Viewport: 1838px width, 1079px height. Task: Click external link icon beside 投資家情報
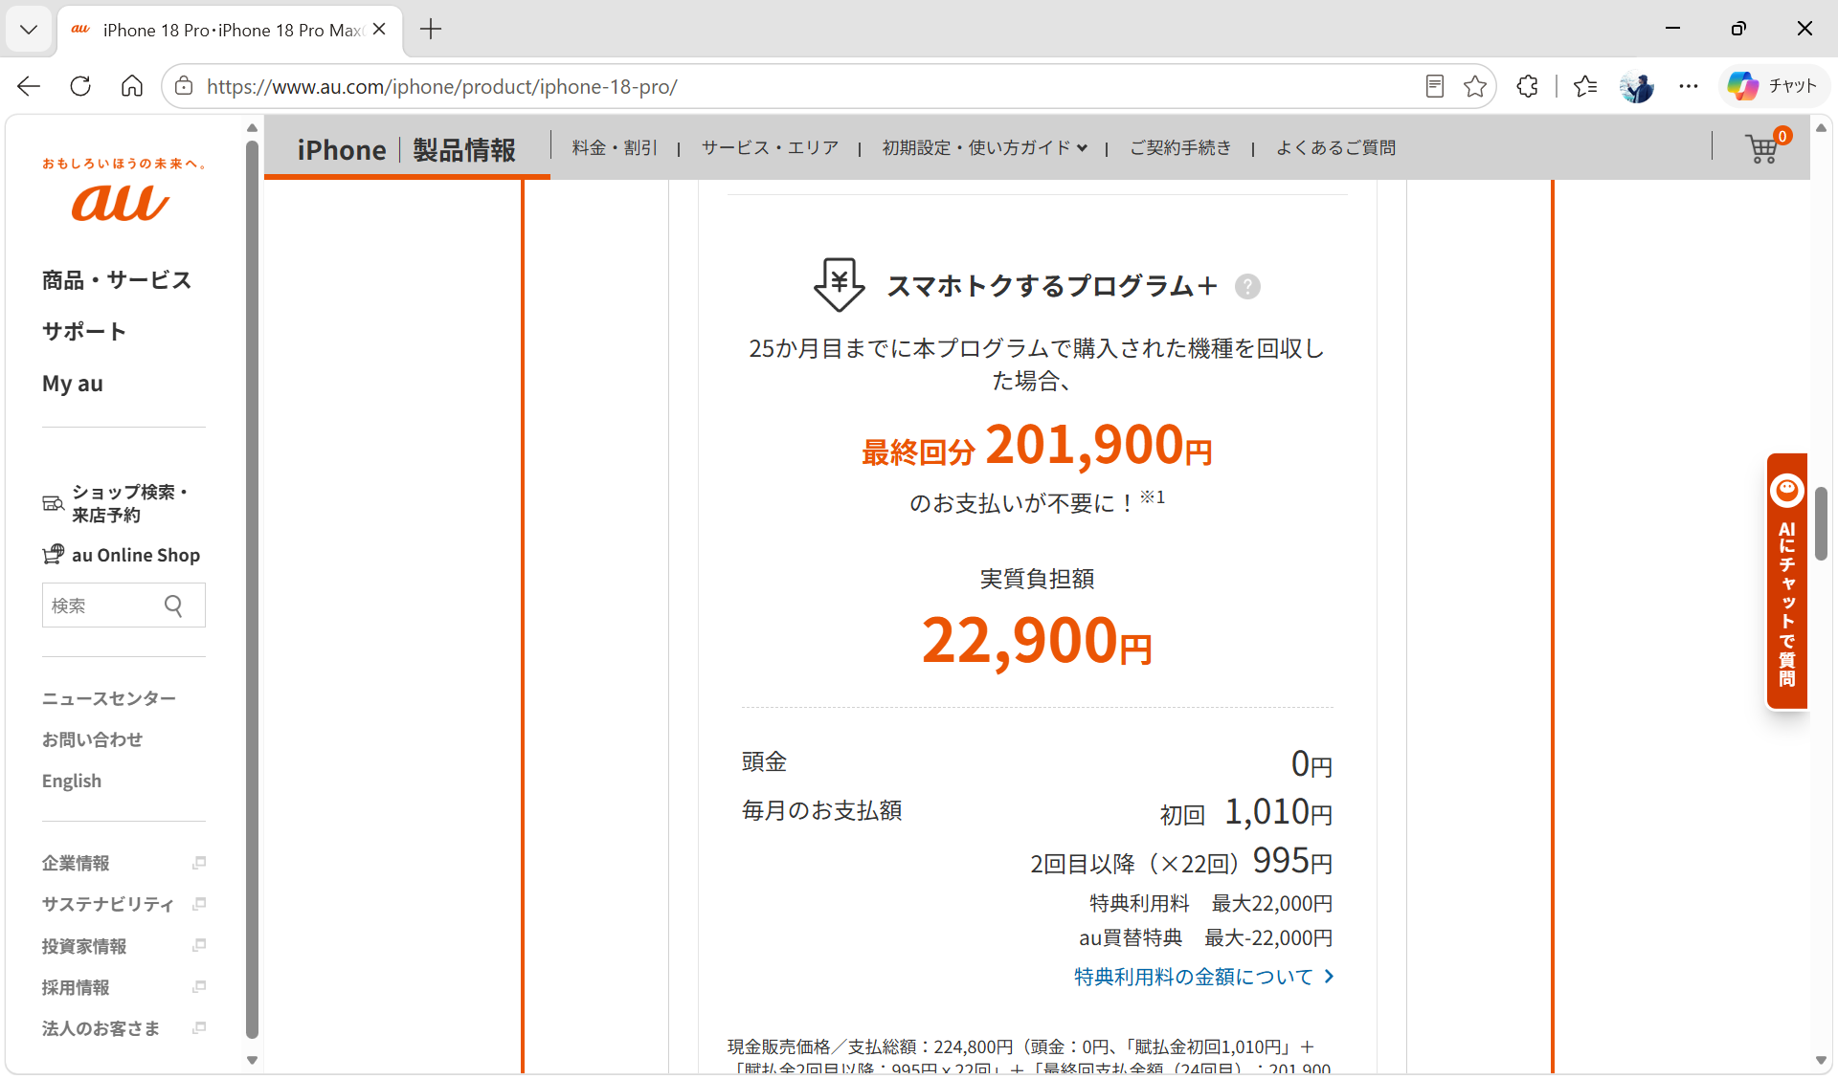click(199, 945)
